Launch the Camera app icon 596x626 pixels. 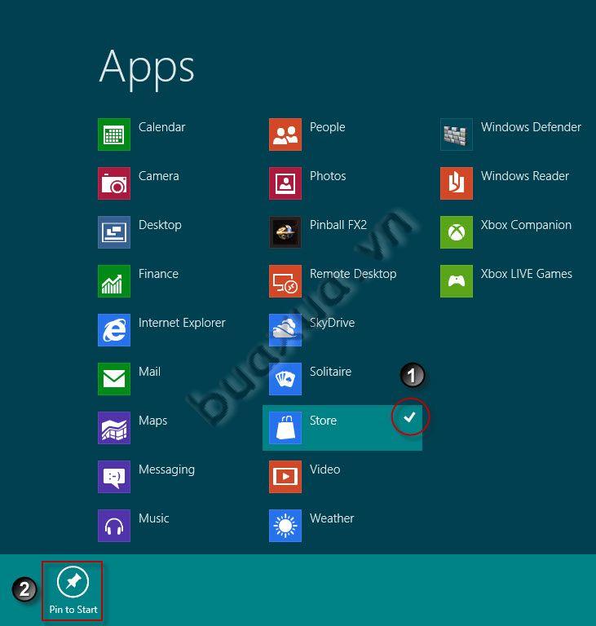[x=114, y=183]
